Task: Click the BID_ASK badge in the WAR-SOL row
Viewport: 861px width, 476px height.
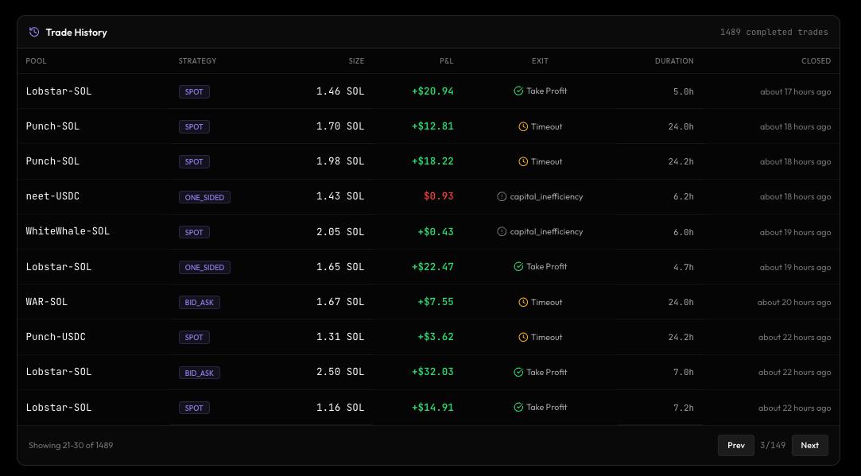Action: pyautogui.click(x=200, y=303)
